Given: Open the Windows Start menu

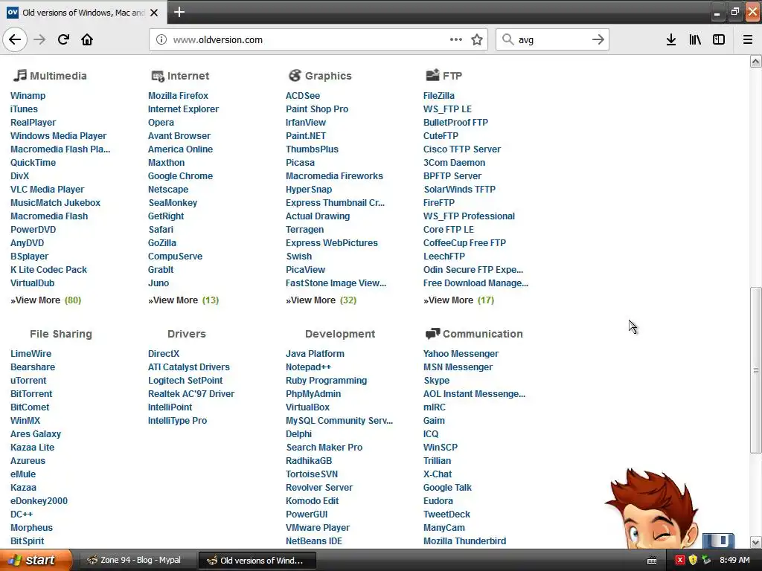Looking at the screenshot, I should 36,561.
